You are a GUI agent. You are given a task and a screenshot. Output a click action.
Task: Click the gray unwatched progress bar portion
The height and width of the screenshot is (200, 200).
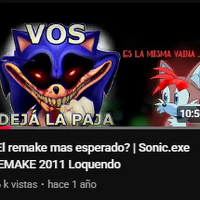point(106,128)
